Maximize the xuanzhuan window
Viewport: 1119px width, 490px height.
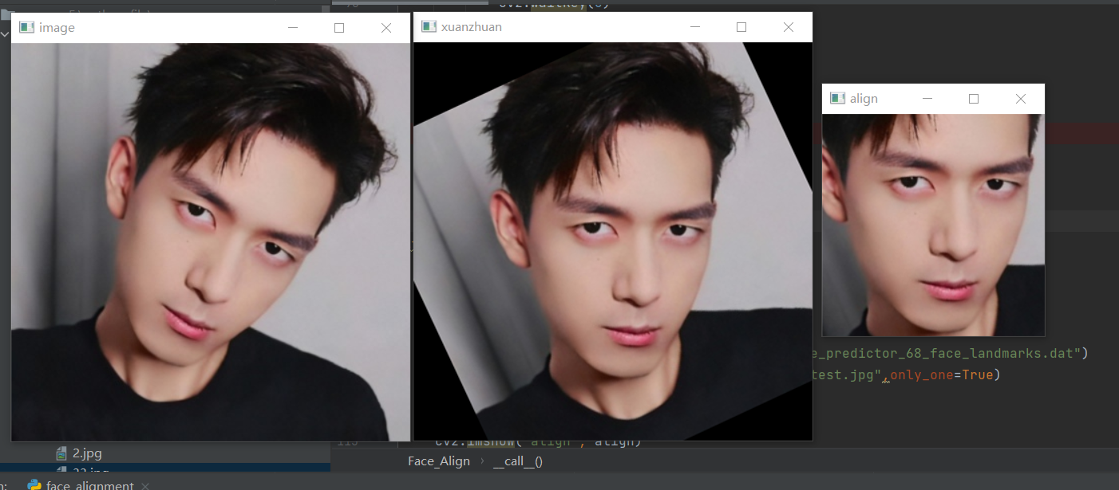point(741,27)
